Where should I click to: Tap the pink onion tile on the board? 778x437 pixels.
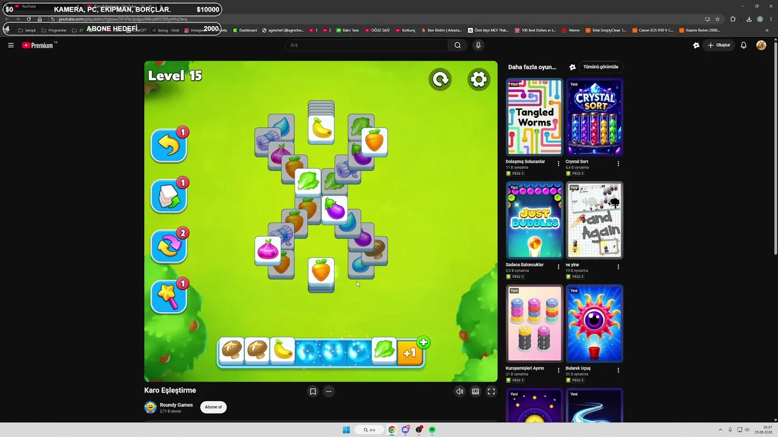267,250
